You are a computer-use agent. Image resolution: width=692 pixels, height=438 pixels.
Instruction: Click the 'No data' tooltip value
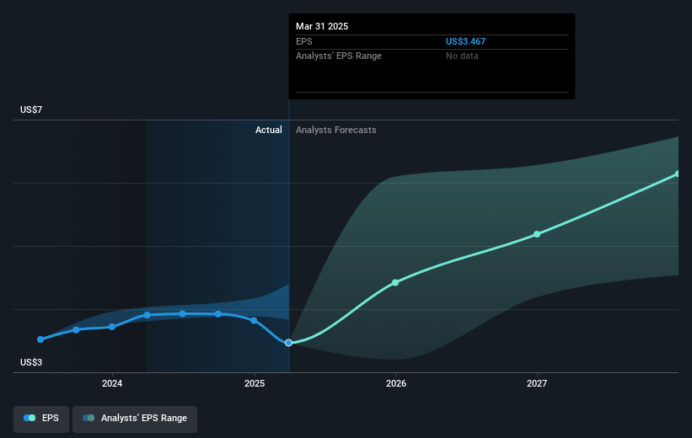[462, 56]
